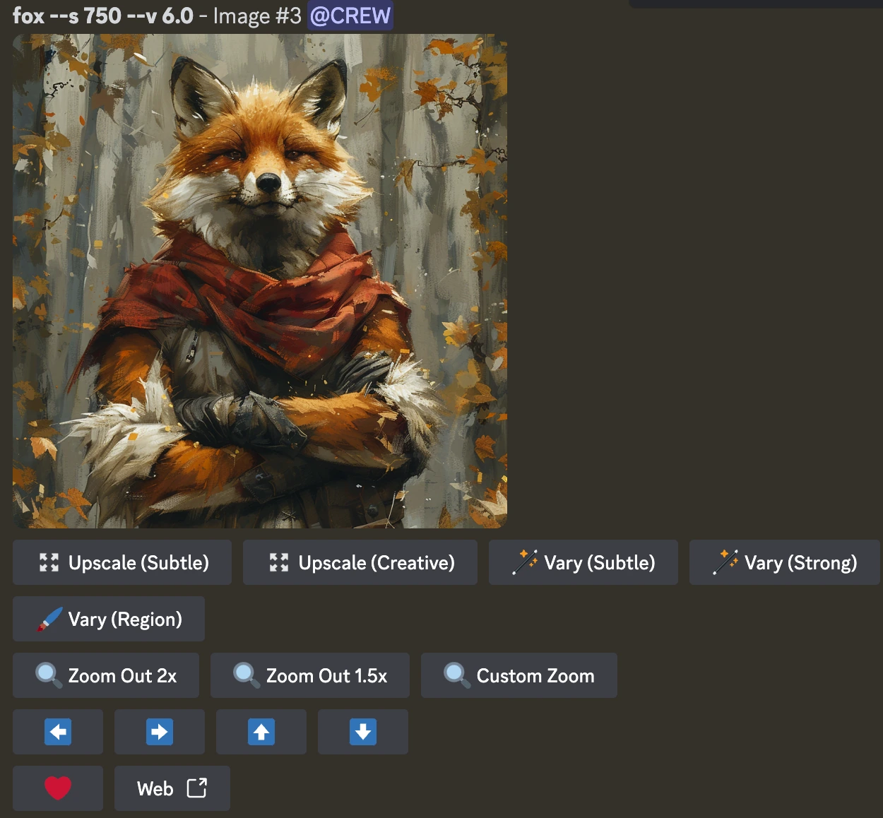Click the Upscale (Subtle) button
883x818 pixels.
tap(122, 562)
